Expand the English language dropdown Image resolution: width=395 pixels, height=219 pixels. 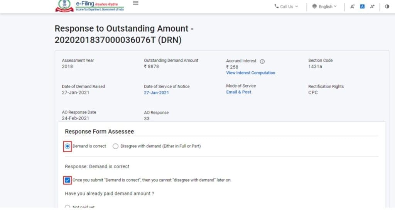(324, 7)
